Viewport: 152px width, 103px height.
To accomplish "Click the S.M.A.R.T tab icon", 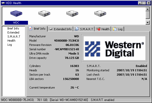I will 77,29.
